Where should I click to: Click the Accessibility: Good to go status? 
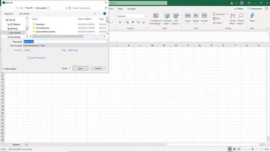21,149
